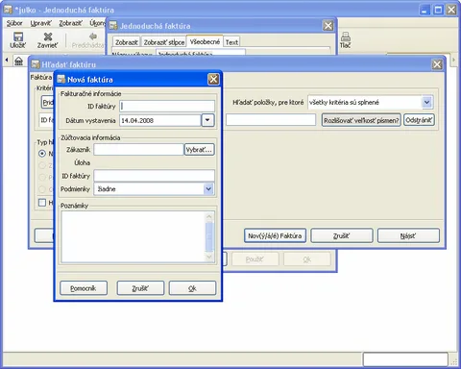Click the dimmed Ok button in Jednoduchá faktúra dialog
Viewport: 461px width, 369px height.
pos(307,259)
